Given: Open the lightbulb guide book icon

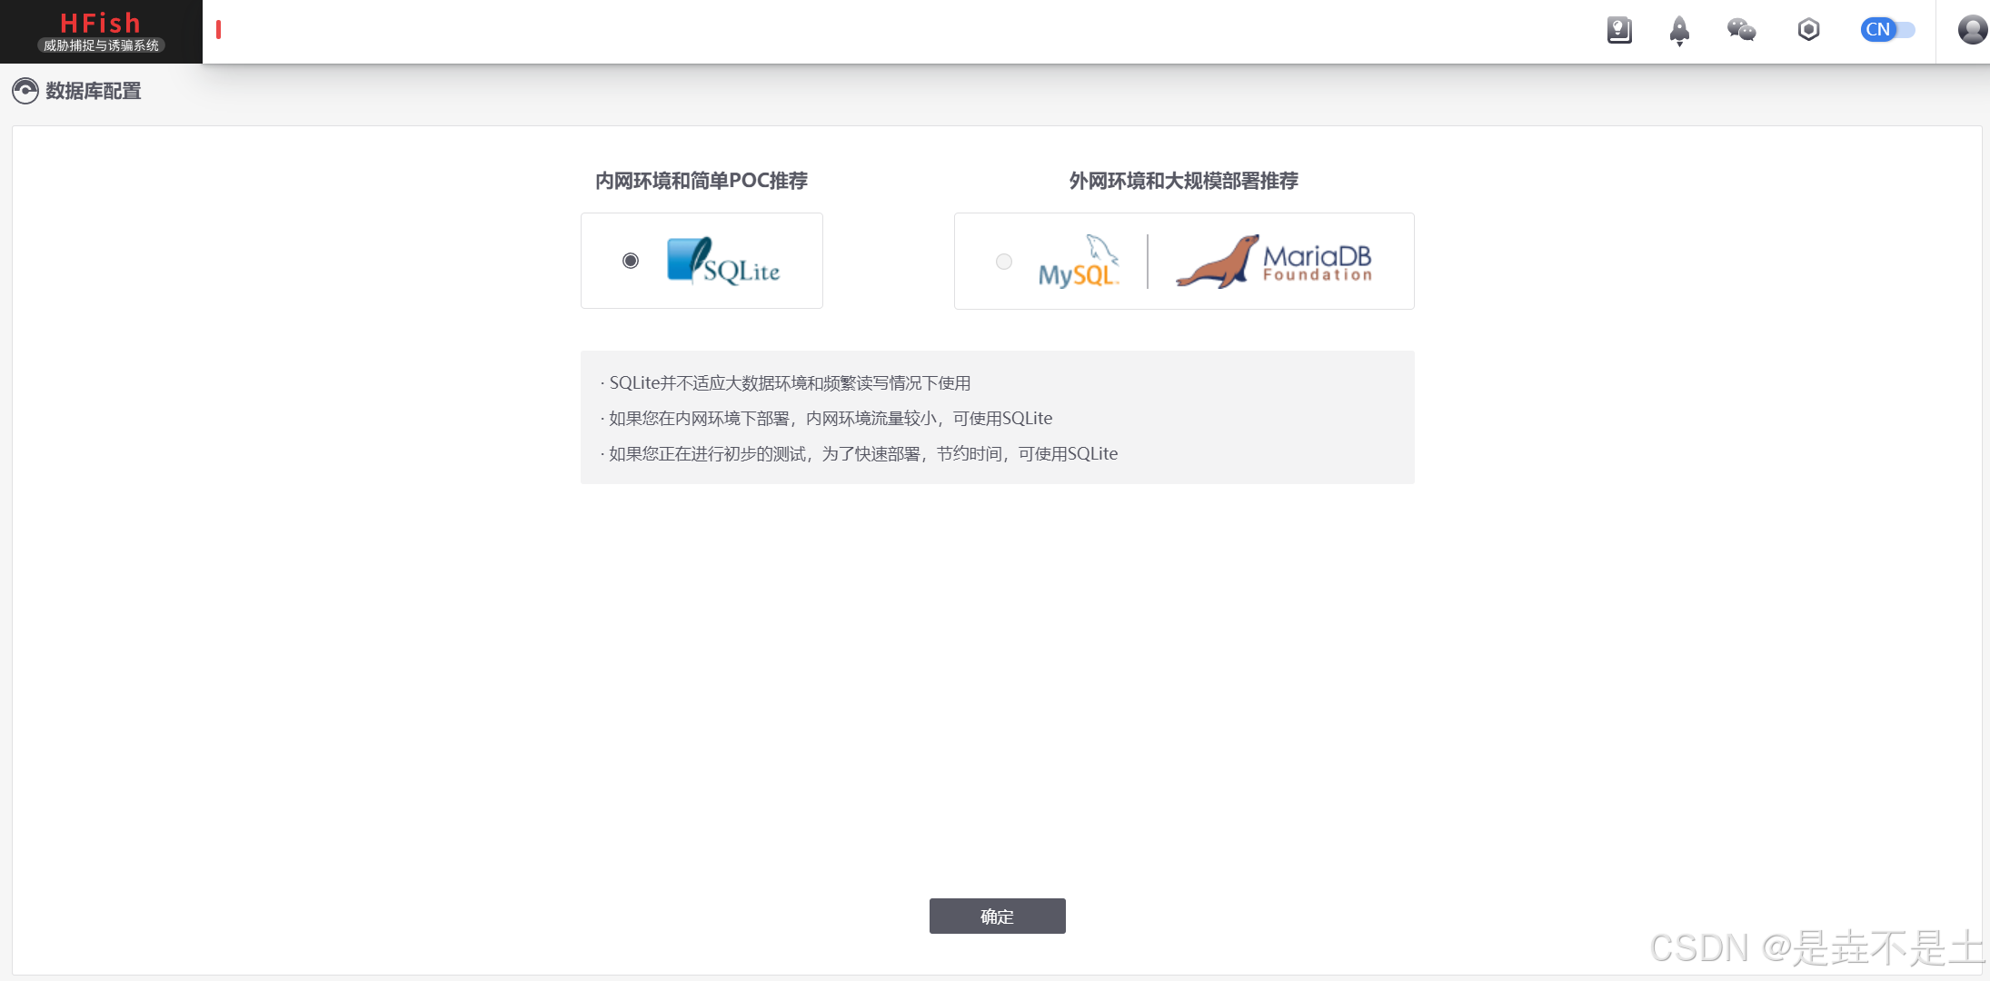Looking at the screenshot, I should (x=1619, y=30).
